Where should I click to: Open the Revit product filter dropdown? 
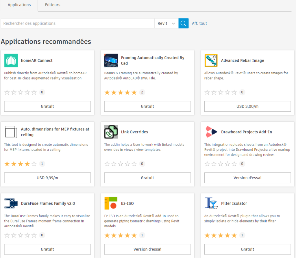(x=166, y=23)
